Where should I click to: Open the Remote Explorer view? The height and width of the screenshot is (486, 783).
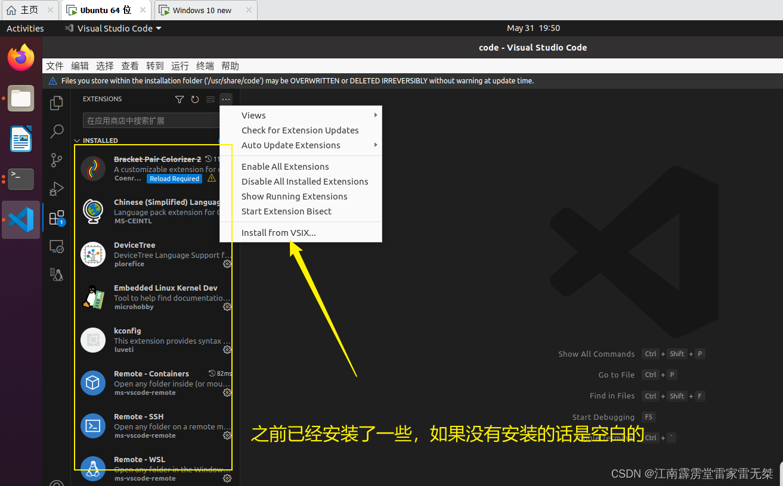pyautogui.click(x=57, y=246)
